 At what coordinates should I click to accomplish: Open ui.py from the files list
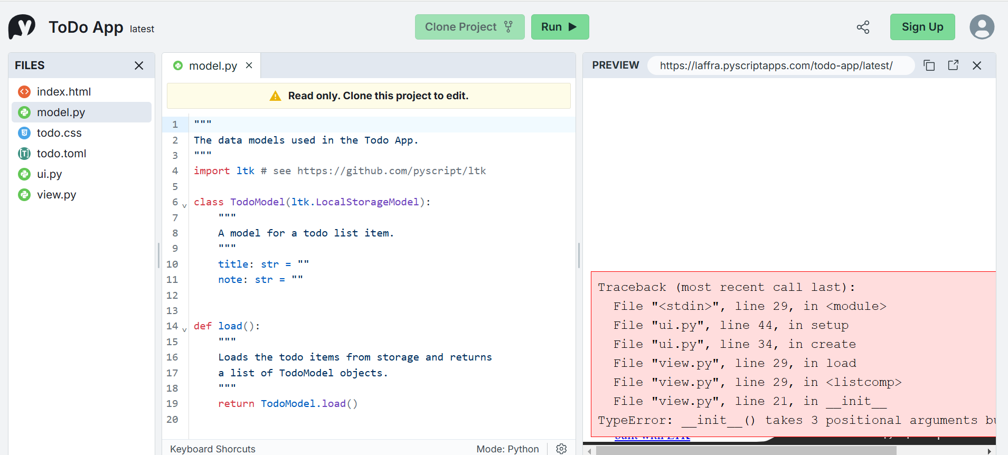pos(49,174)
